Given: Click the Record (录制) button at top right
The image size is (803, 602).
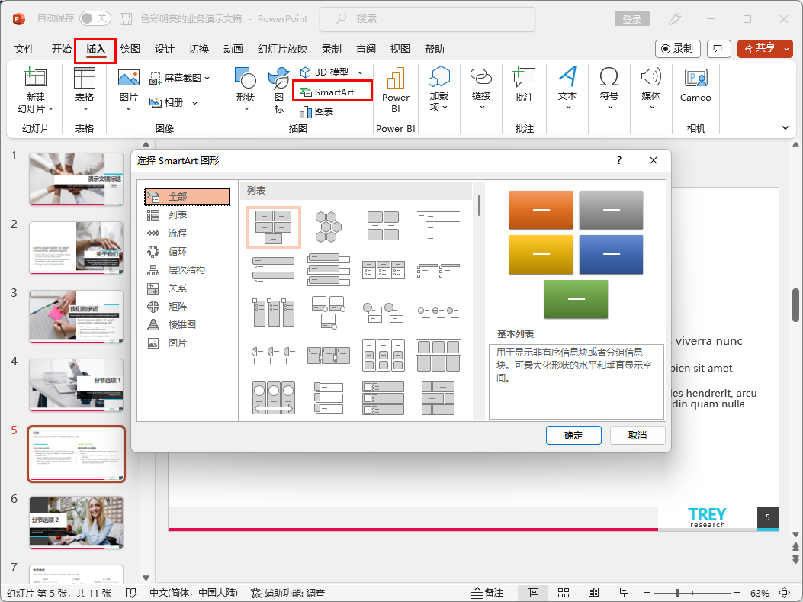Looking at the screenshot, I should [x=677, y=48].
